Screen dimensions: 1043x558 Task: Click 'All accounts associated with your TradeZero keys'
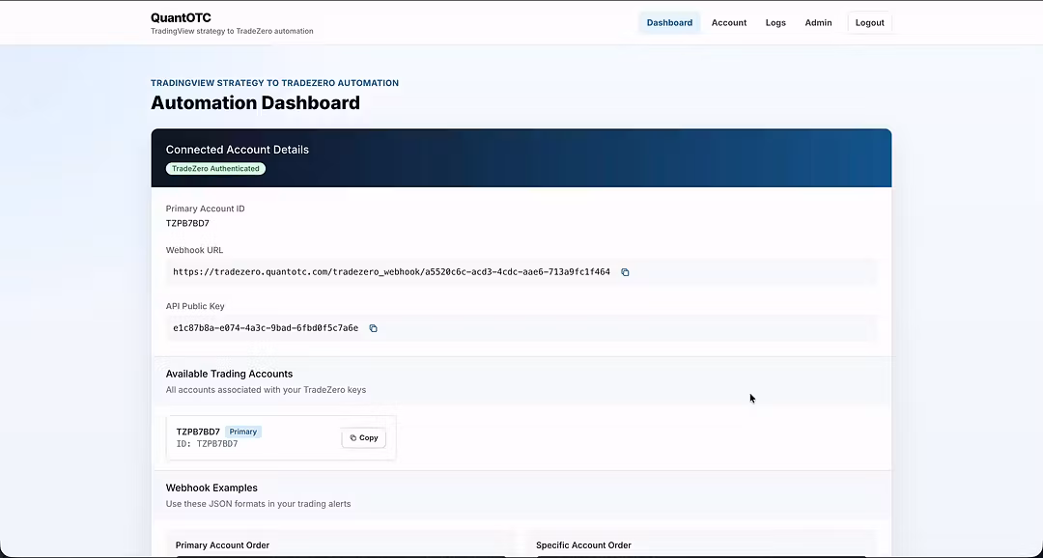[266, 390]
